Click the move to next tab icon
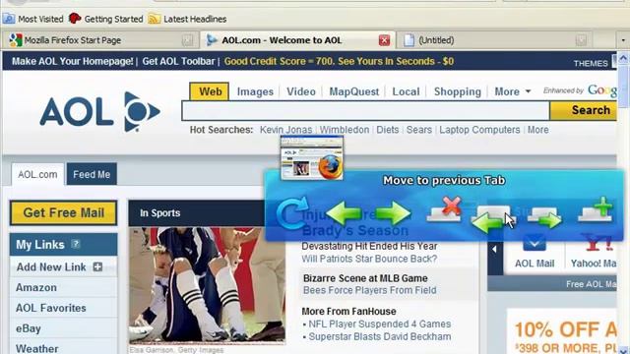 point(544,218)
